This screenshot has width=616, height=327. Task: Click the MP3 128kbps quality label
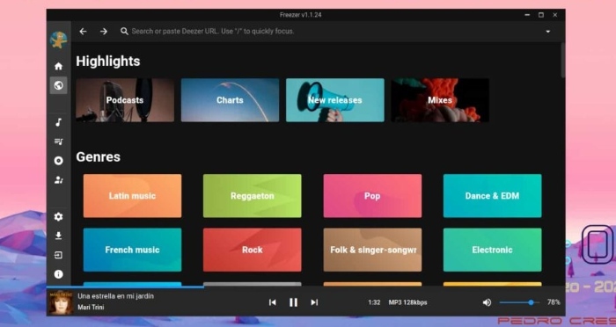tap(407, 302)
